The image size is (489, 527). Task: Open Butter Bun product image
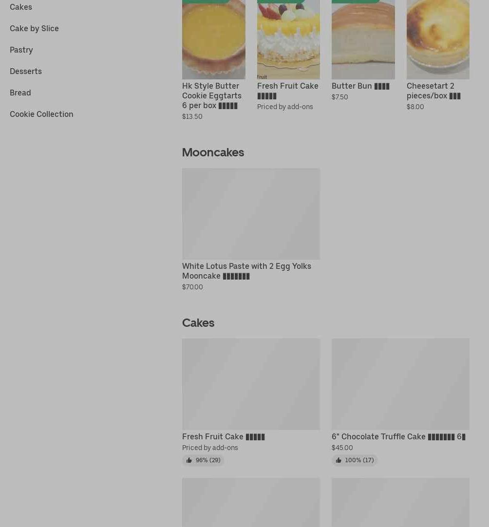363,39
